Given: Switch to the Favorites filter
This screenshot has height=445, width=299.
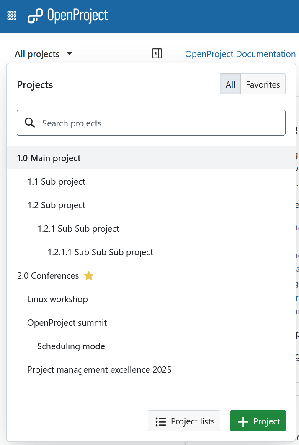Looking at the screenshot, I should click(x=263, y=84).
